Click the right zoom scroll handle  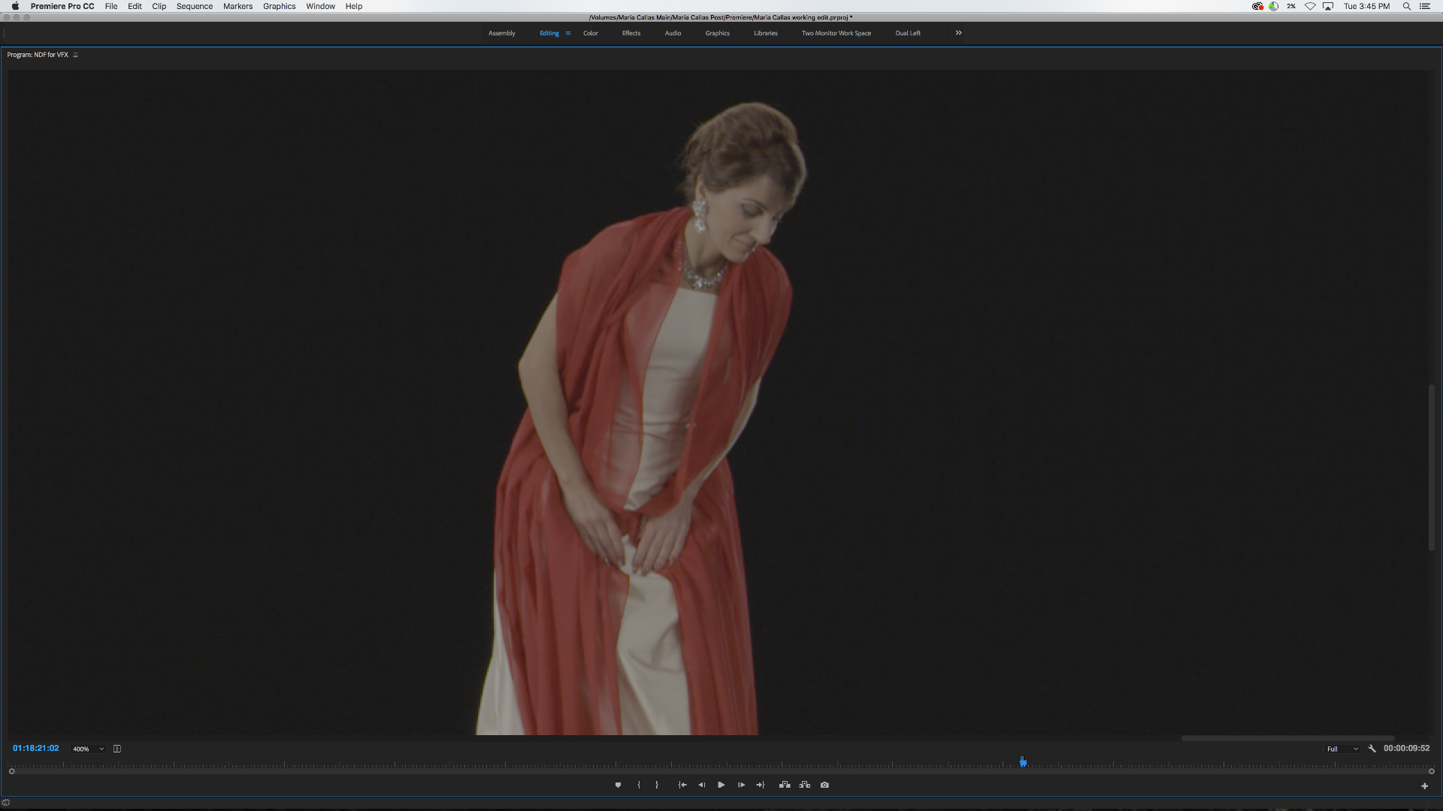click(1431, 771)
